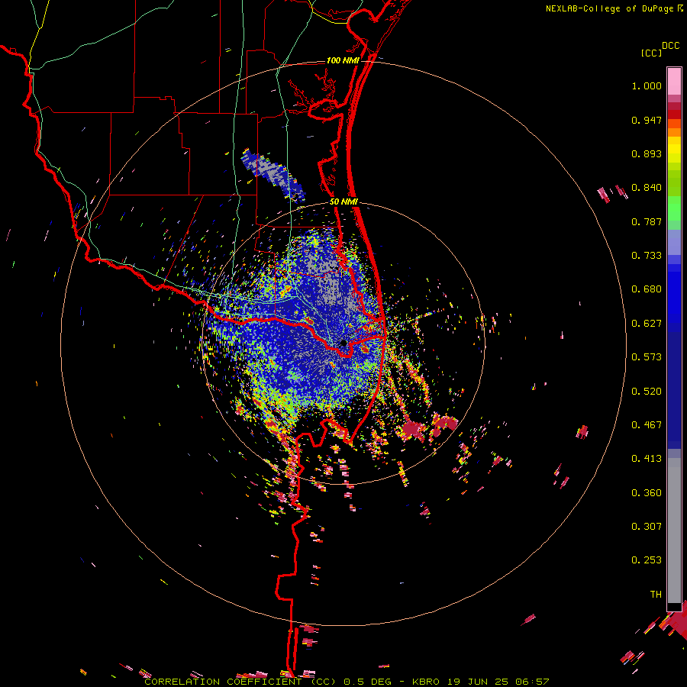Click the elongated gray-blue echo band north of the 50 NMI ring

tap(273, 176)
